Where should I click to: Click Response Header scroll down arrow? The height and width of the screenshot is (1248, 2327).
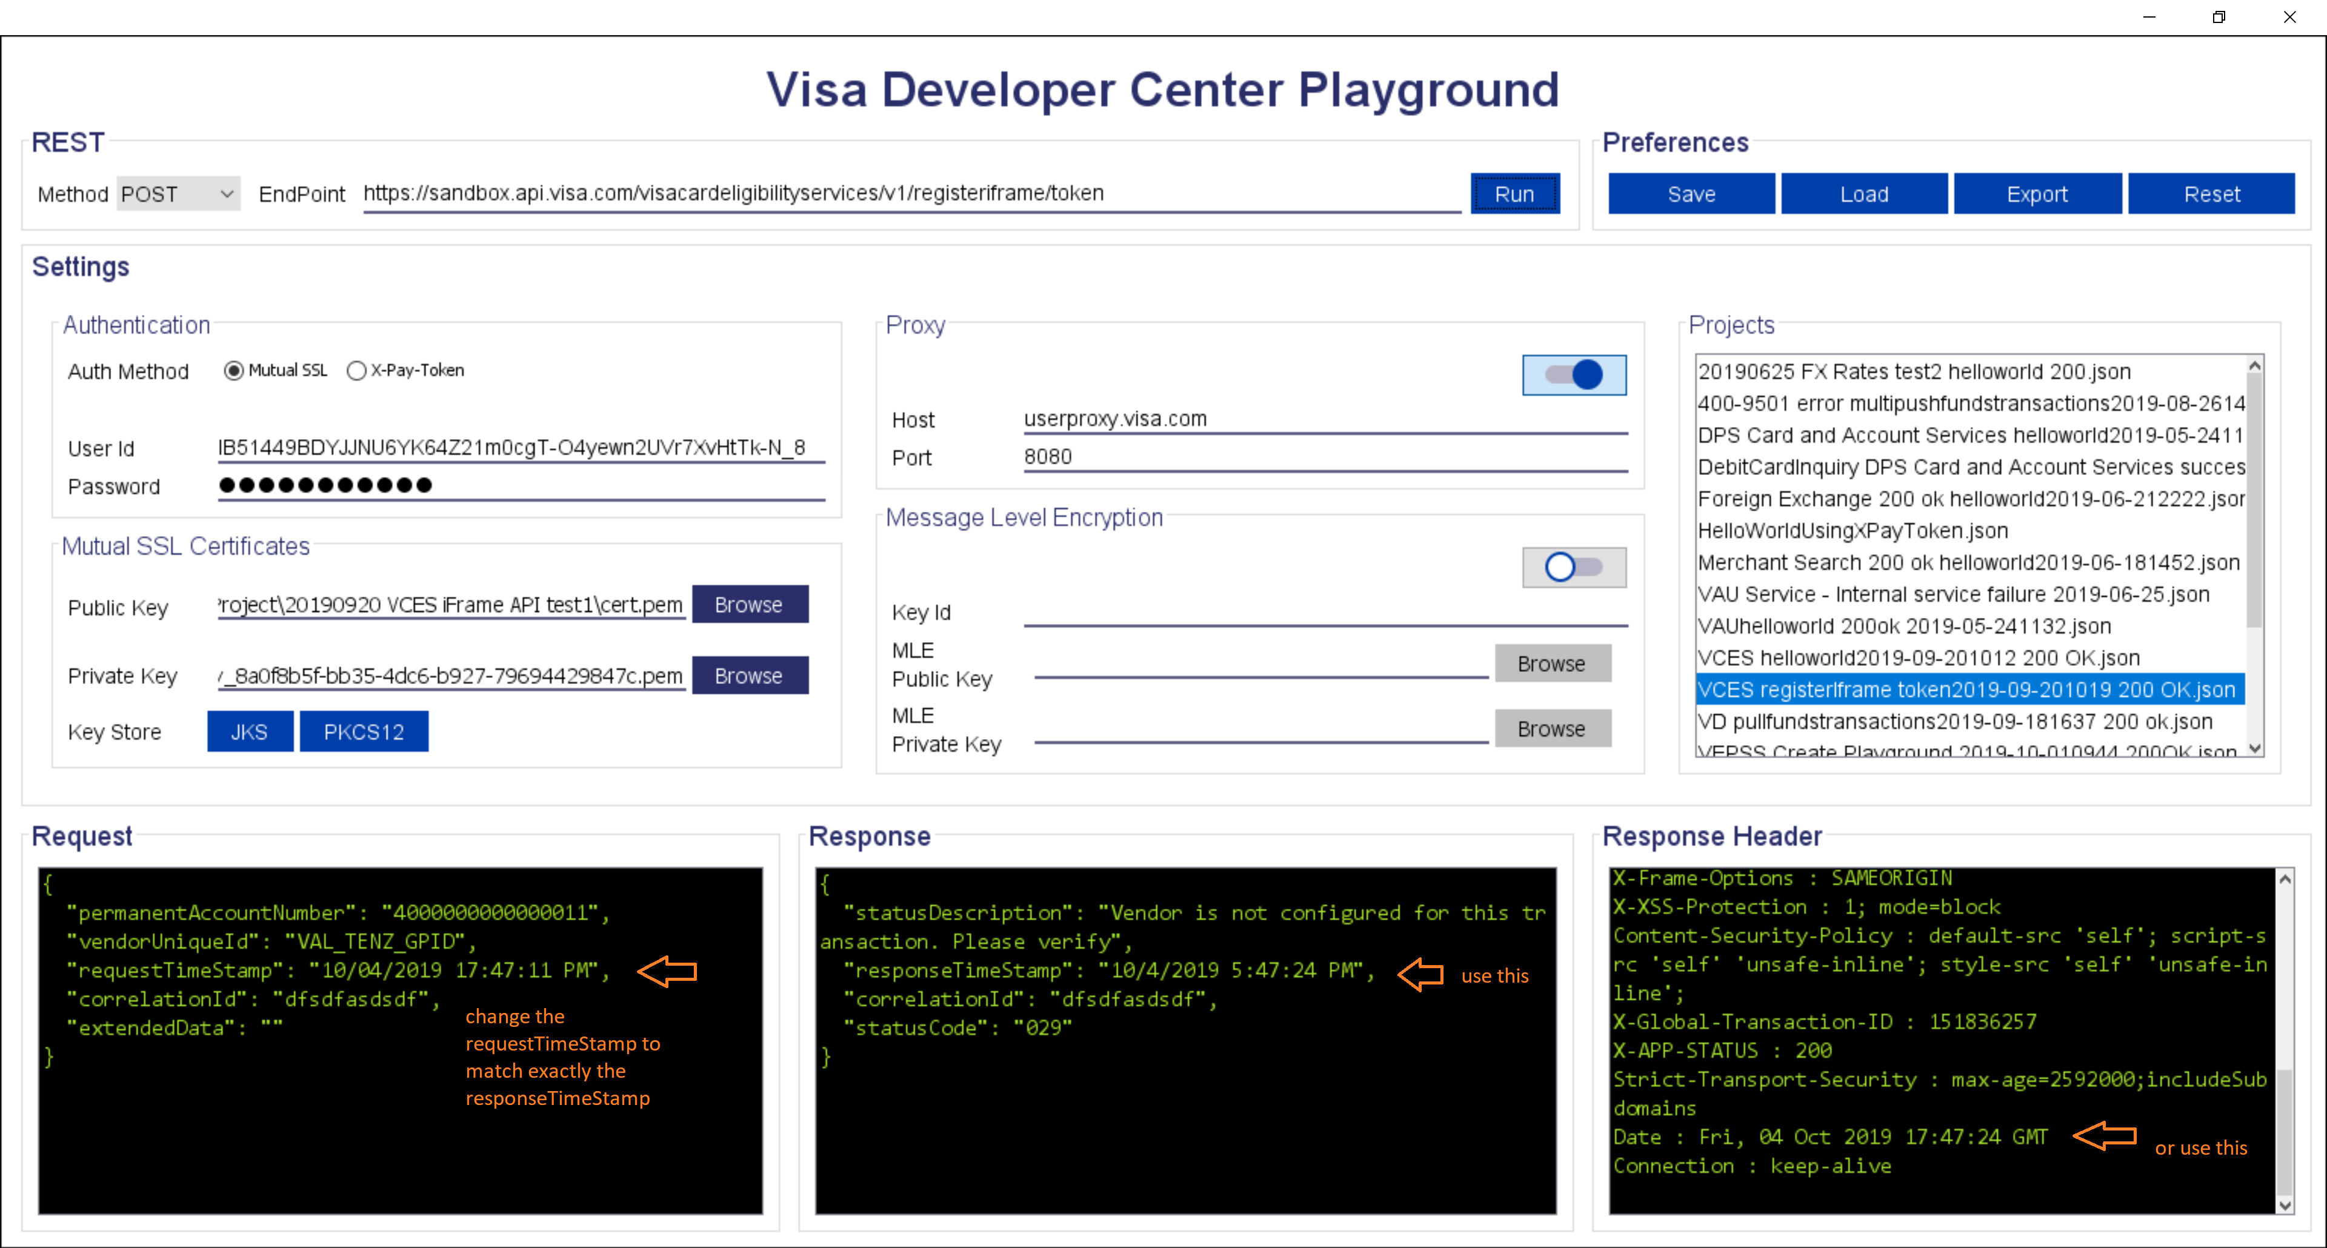click(2285, 1204)
